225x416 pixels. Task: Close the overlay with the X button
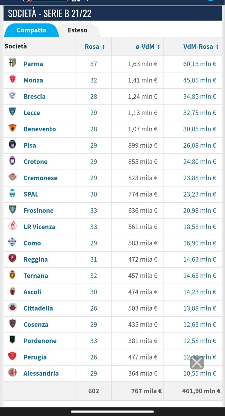[197, 363]
